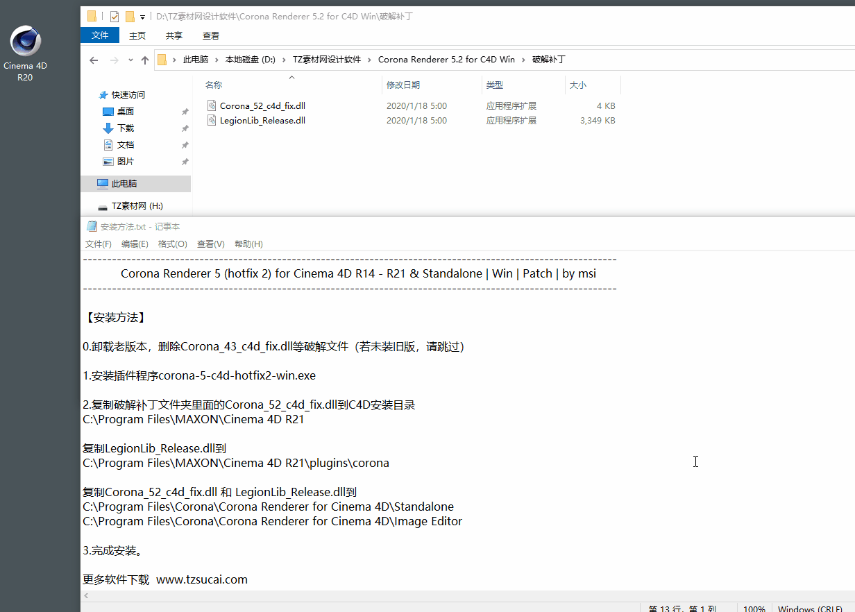Click the TZ素材网设计软件 breadcrumb in the address bar

pos(326,60)
